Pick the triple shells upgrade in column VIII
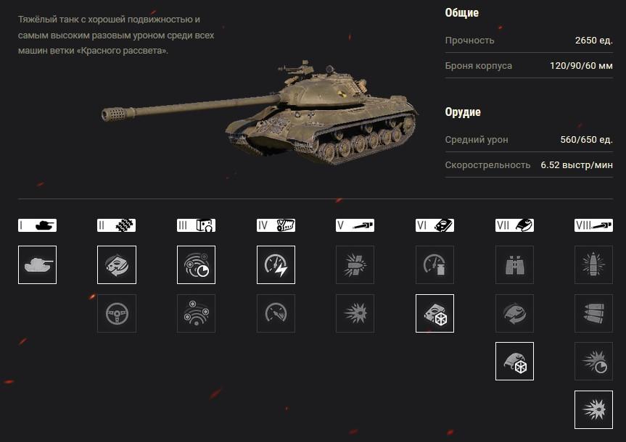Image resolution: width=626 pixels, height=442 pixels. coord(593,314)
